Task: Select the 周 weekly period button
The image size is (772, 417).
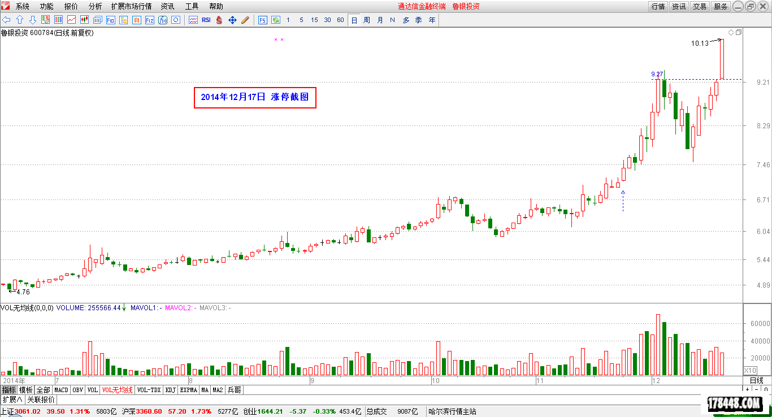Action: click(367, 20)
